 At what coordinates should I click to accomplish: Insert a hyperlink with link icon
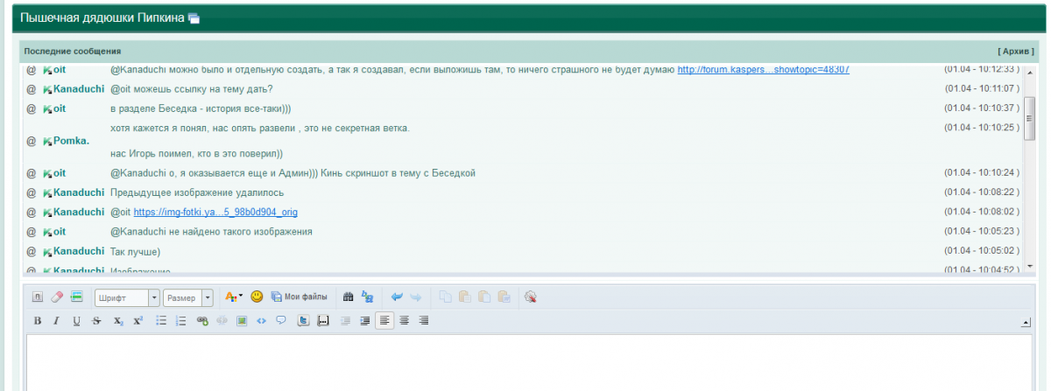202,321
